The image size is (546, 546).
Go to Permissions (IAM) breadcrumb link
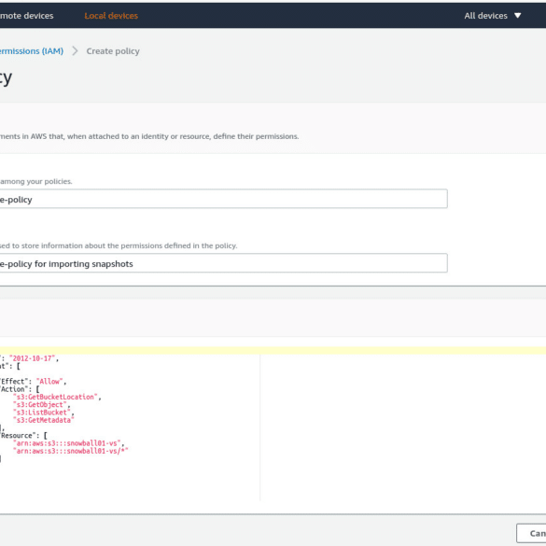(x=32, y=51)
